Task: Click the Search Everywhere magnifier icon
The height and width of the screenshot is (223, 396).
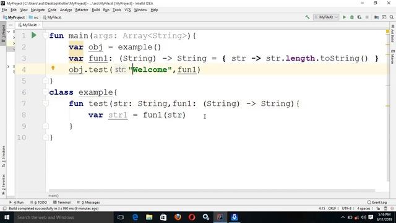Action: 392,17
